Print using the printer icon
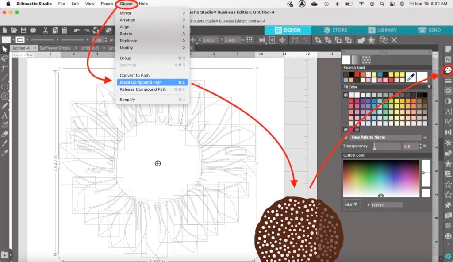Viewport: 453px width, 262px height. pyautogui.click(x=33, y=30)
